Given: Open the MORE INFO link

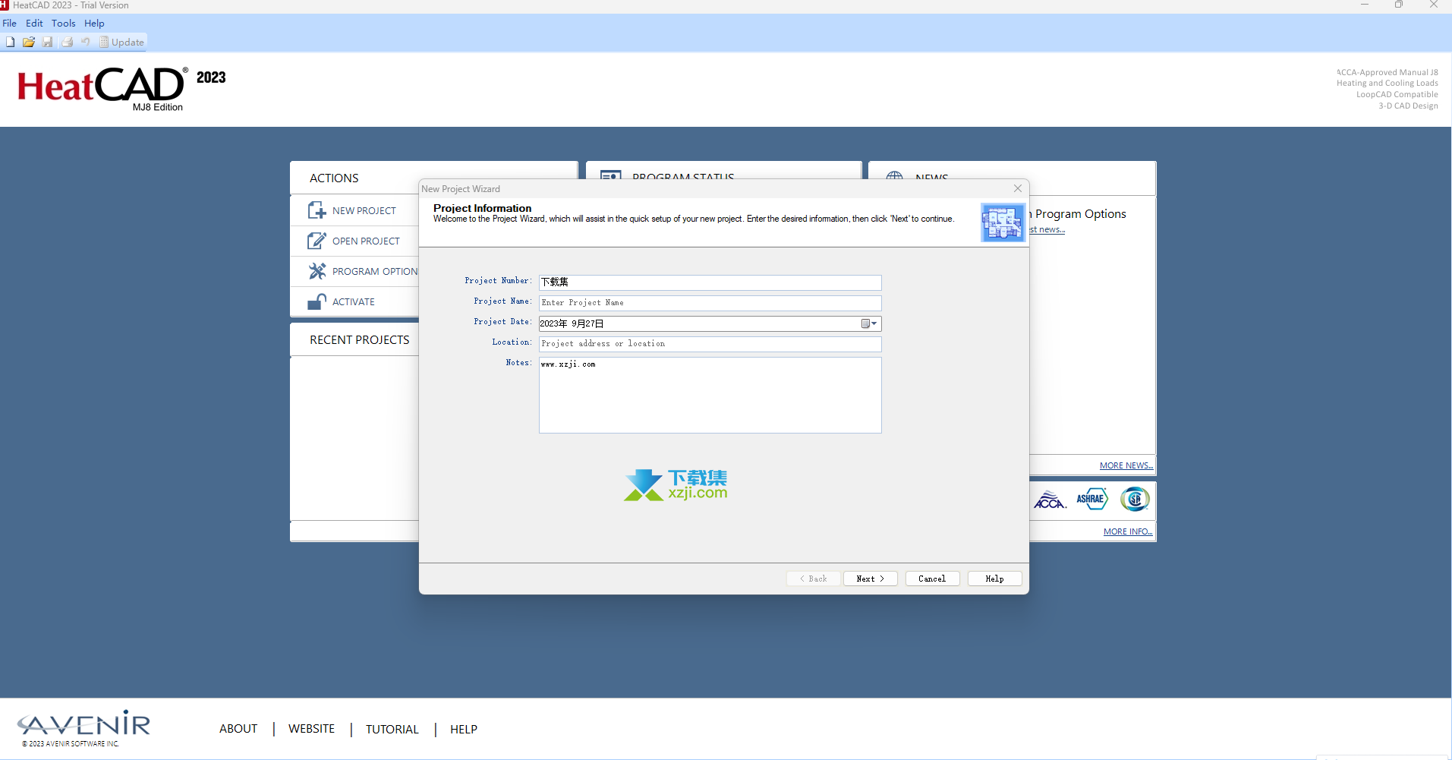Looking at the screenshot, I should [x=1128, y=531].
